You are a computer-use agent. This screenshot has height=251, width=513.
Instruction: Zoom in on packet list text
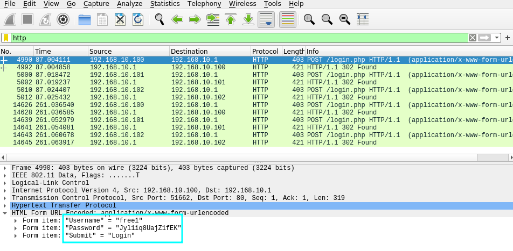pos(309,20)
